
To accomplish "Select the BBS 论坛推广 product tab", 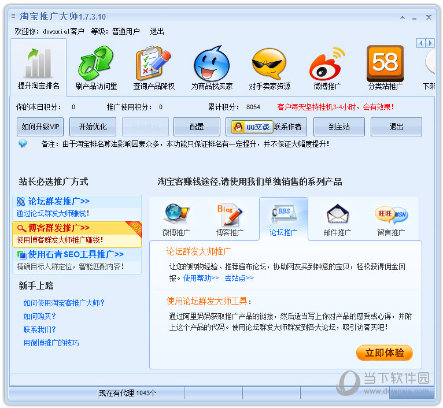I will pos(283,220).
